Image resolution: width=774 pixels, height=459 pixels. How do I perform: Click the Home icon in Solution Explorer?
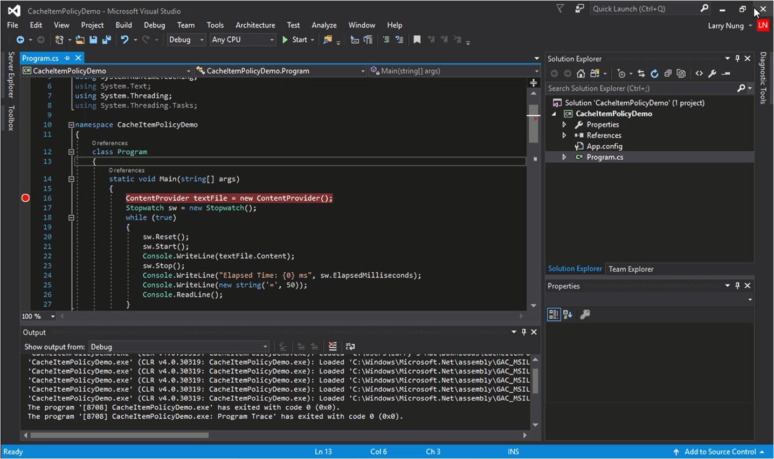pos(580,74)
